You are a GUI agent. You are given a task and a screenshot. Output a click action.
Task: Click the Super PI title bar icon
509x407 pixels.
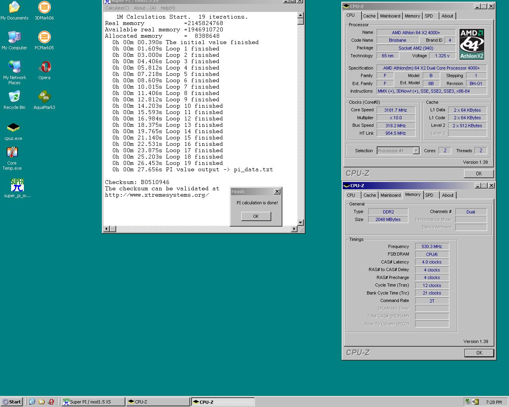(107, 2)
